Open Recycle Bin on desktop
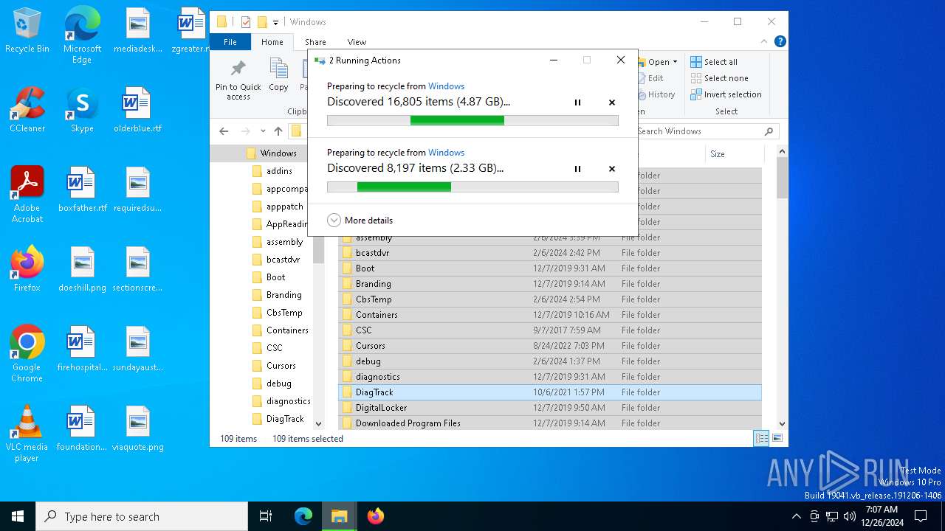945x531 pixels. click(27, 31)
